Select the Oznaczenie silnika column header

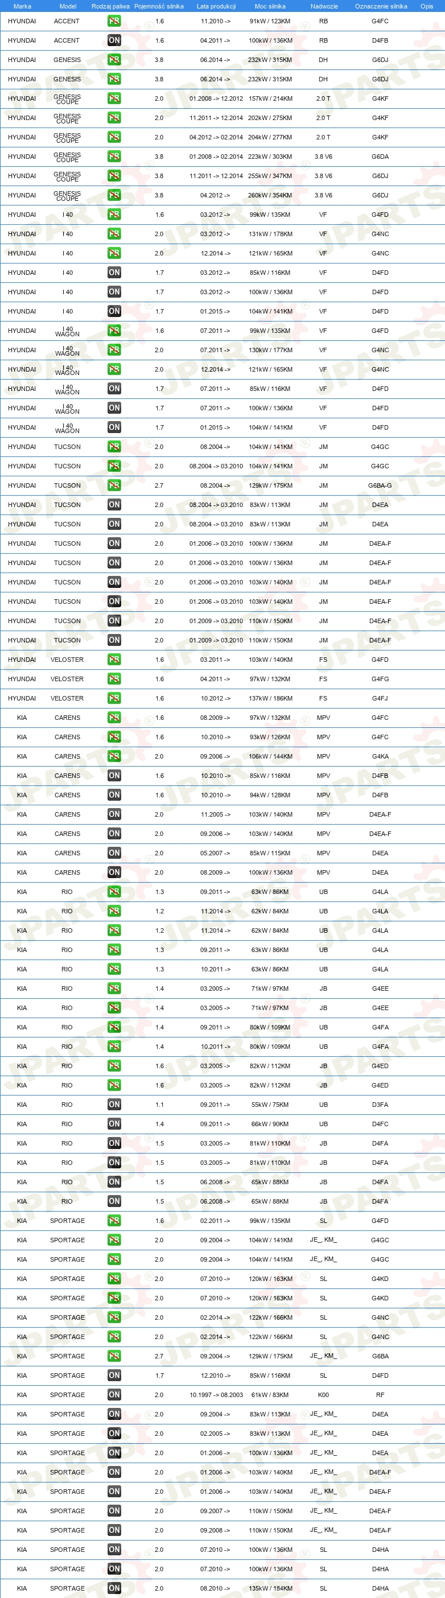[381, 6]
